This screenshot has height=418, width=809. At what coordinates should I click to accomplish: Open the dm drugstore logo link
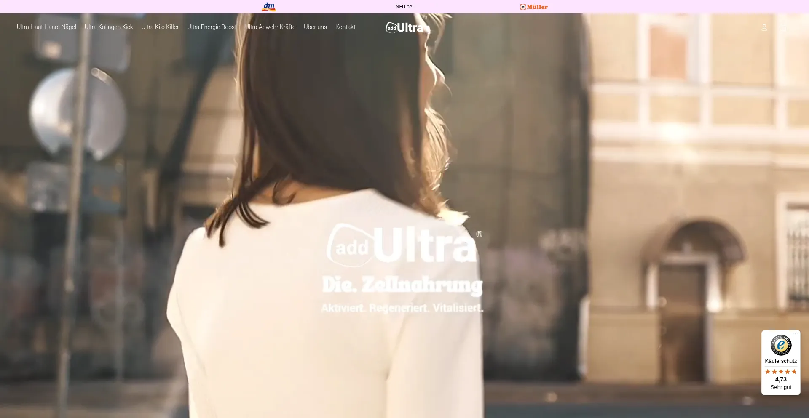point(269,7)
